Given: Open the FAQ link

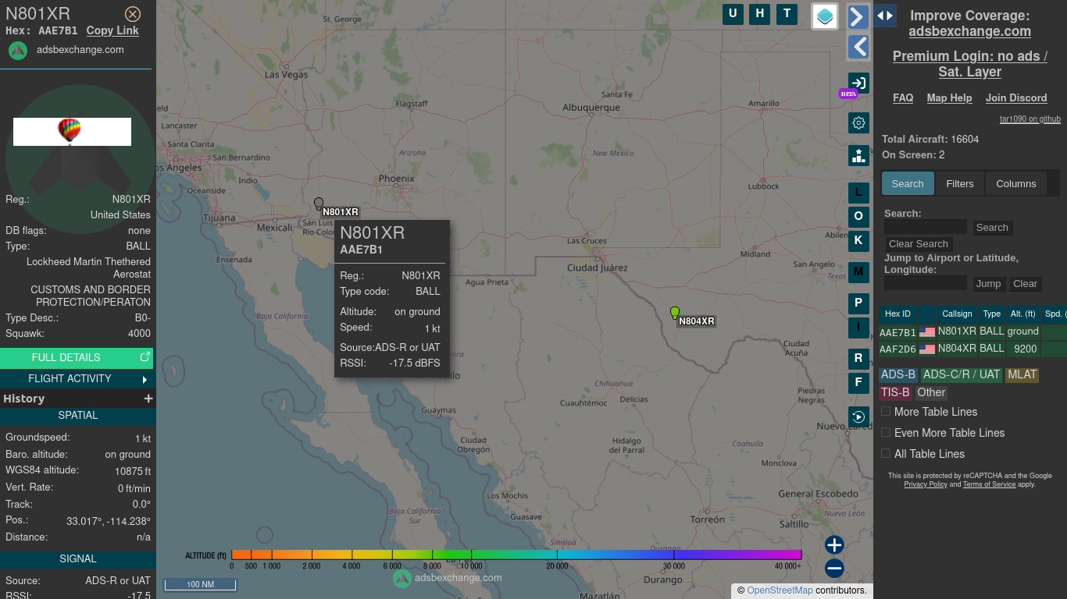Looking at the screenshot, I should 903,98.
